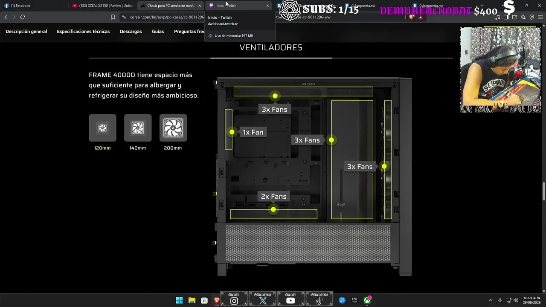Open network settings from the tray icon
Screen dimensions: 546x307
[x=509, y=300]
